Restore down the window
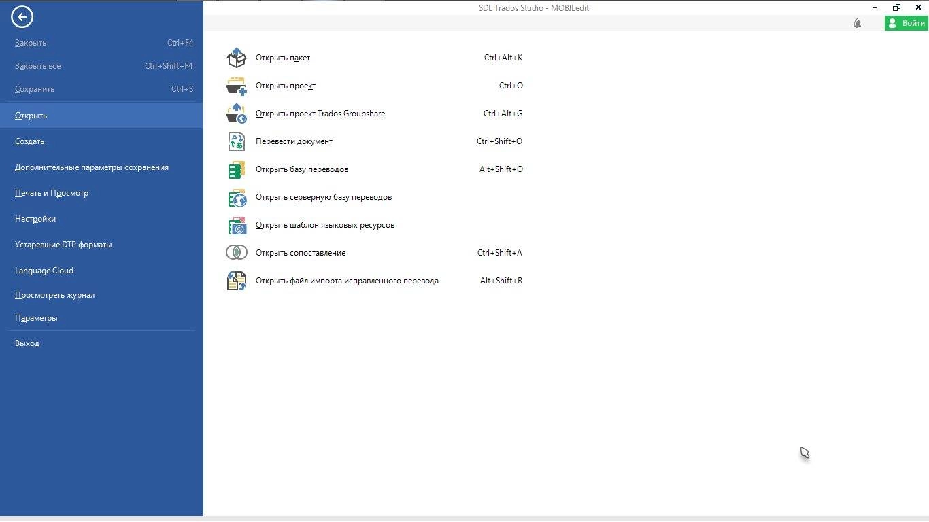 [896, 7]
